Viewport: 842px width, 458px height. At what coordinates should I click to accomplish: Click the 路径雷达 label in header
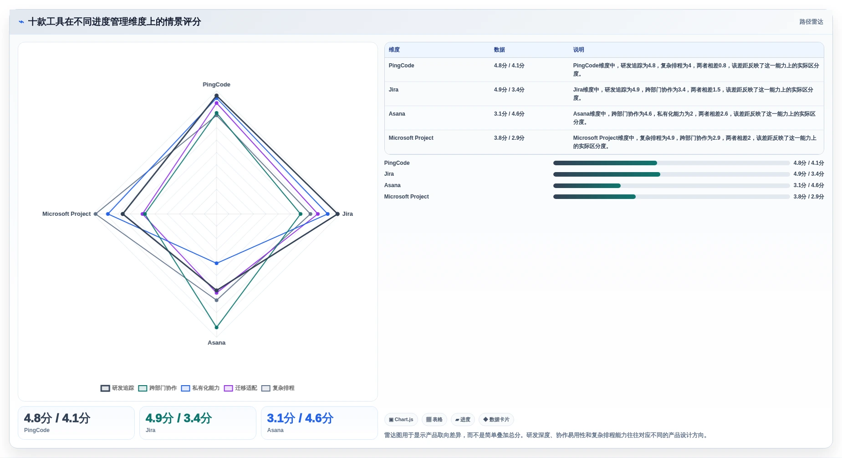(811, 22)
